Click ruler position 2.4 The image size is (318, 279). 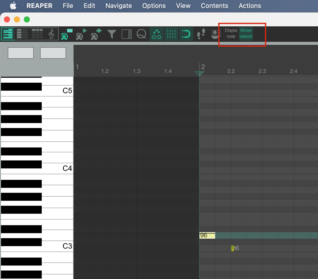(x=294, y=71)
